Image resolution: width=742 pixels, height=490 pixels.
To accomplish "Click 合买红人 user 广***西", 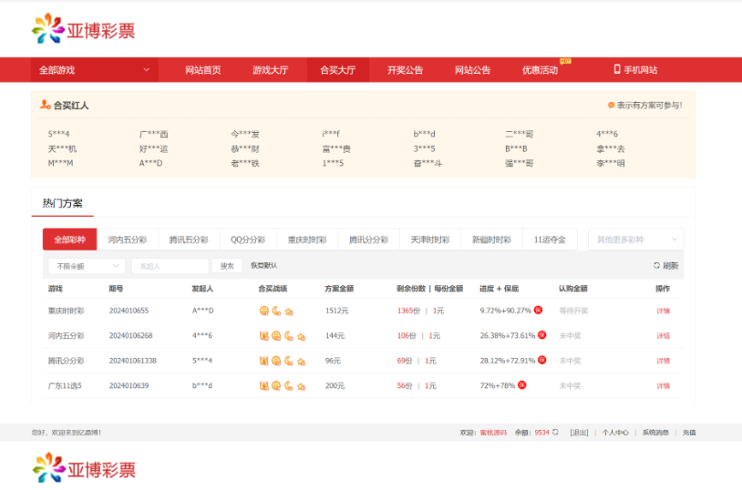I will [154, 134].
